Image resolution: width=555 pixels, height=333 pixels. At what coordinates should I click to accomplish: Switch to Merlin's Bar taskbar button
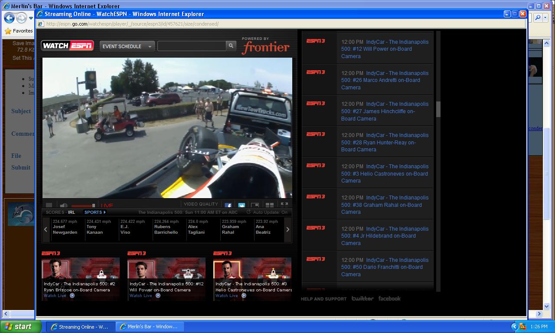coord(150,326)
